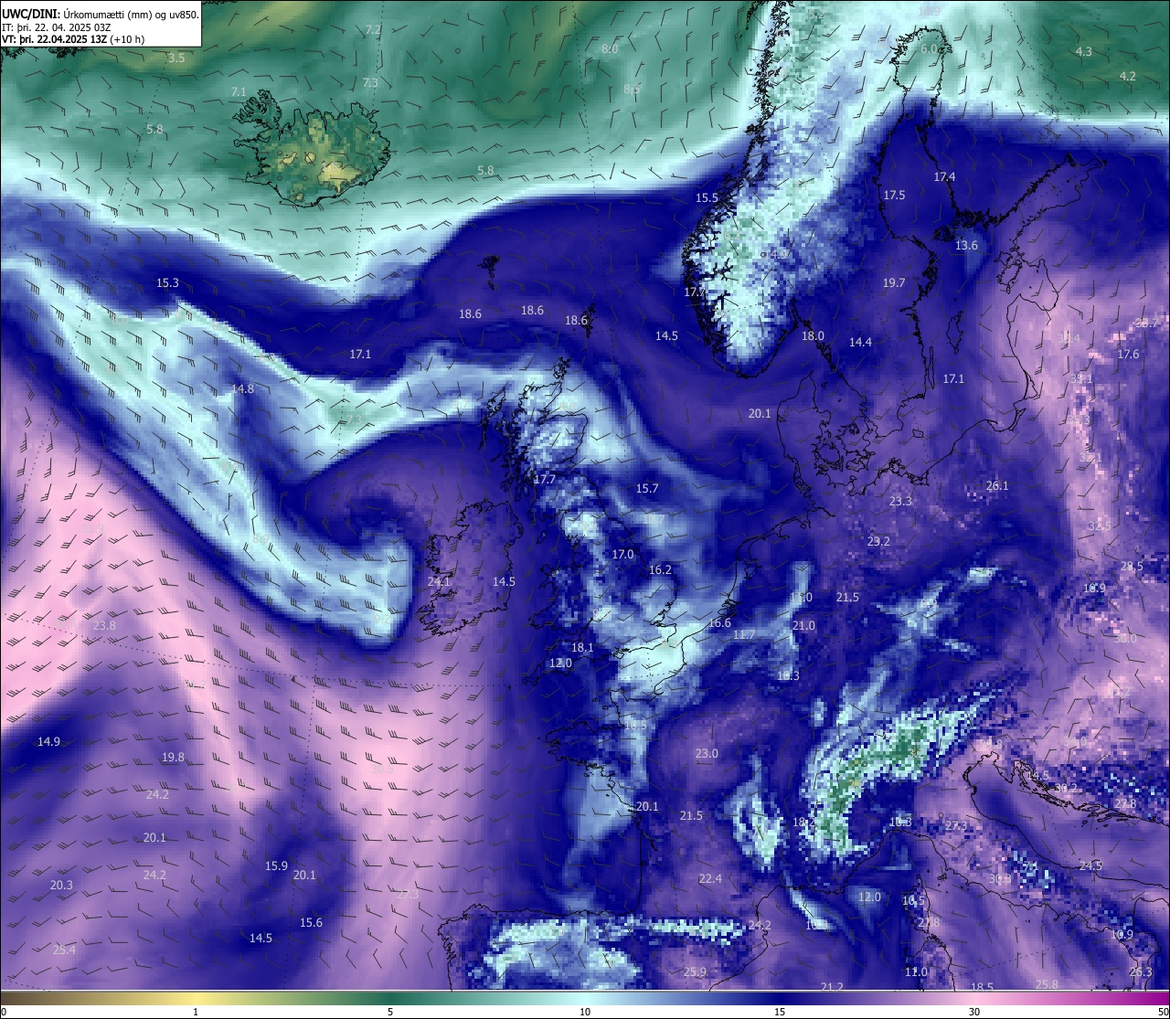Click the map value '16.6'
Viewport: 1170px width, 1019px height.
pos(719,622)
